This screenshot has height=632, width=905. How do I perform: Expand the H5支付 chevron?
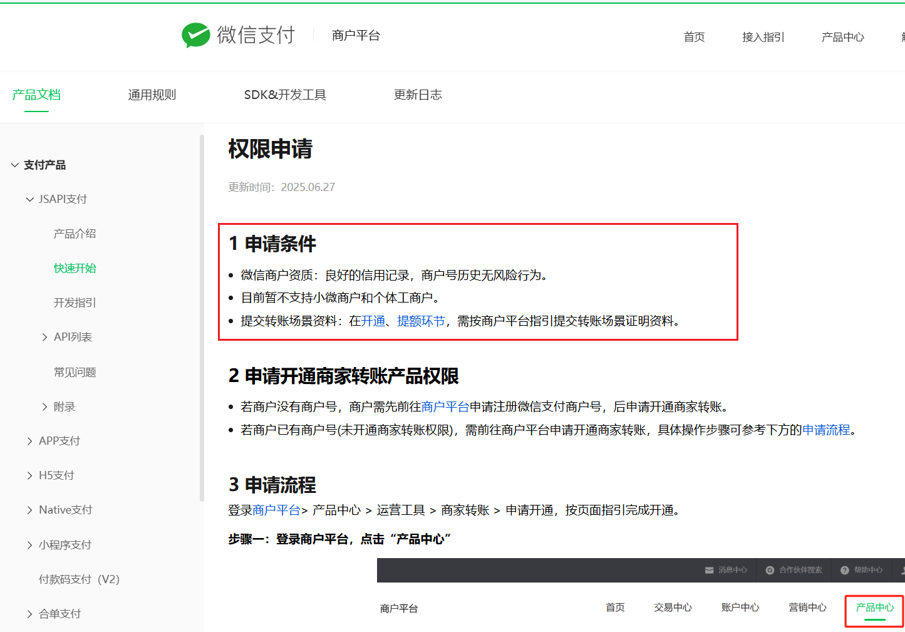pos(29,476)
